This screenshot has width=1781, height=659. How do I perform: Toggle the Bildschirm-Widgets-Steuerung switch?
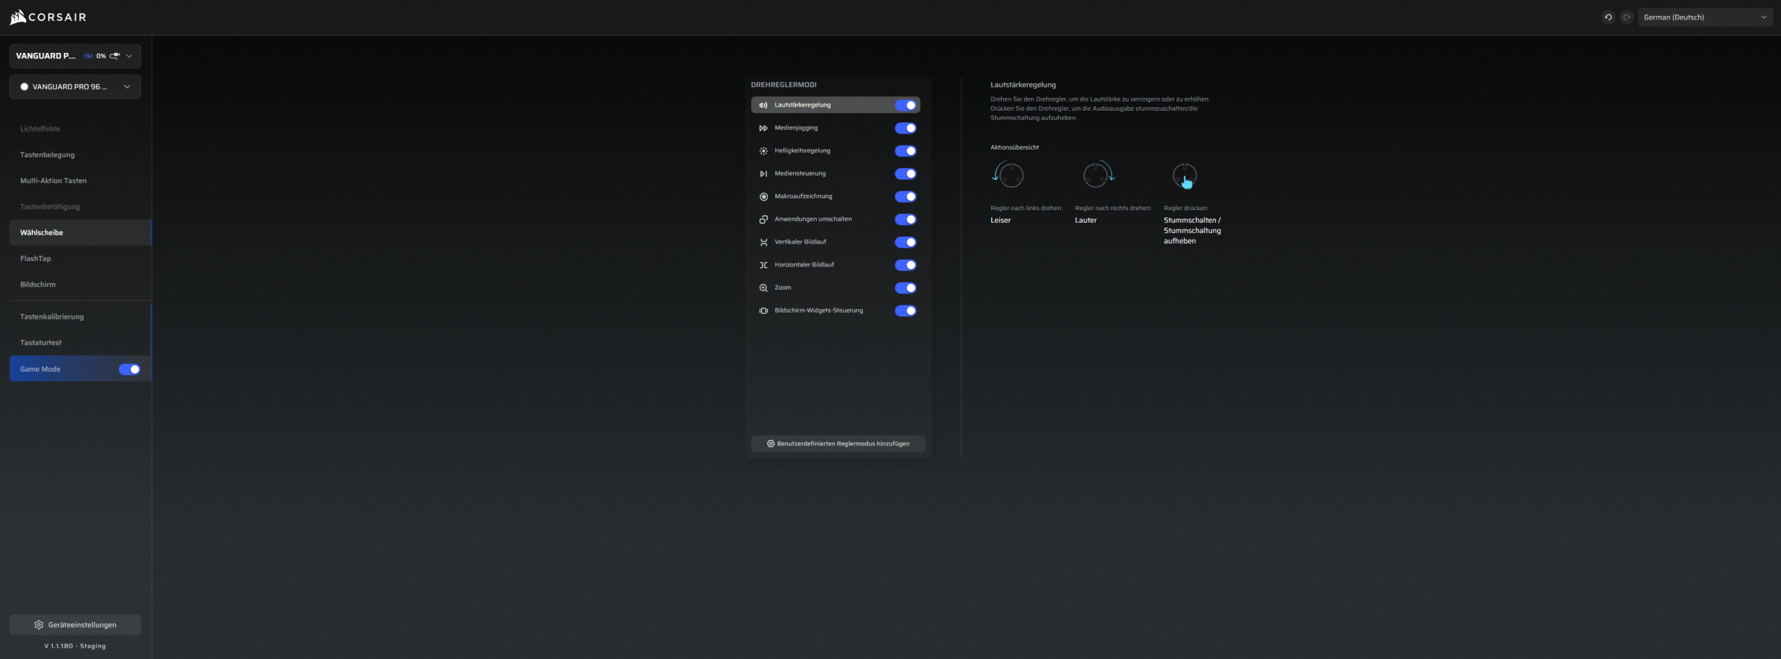(x=905, y=311)
